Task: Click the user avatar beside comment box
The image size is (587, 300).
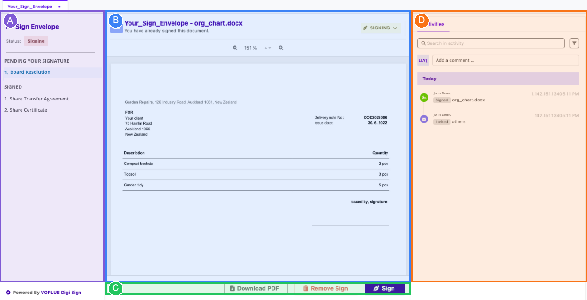Action: pos(423,60)
